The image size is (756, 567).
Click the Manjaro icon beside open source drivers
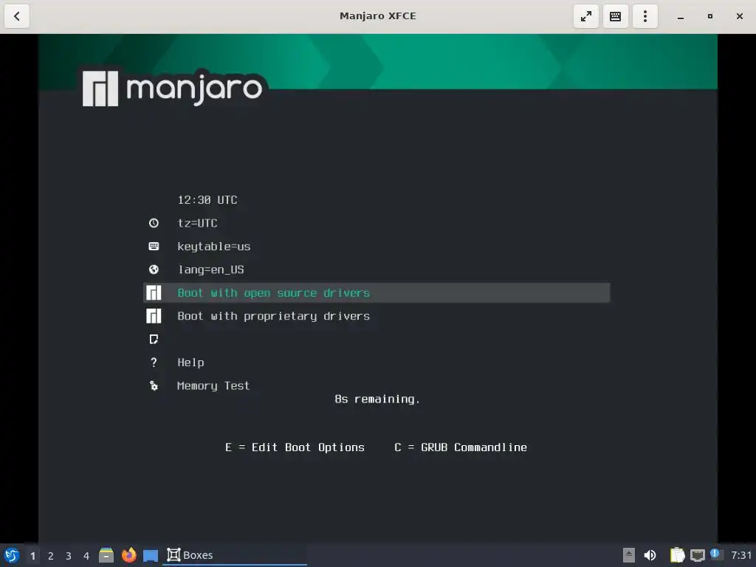point(154,292)
